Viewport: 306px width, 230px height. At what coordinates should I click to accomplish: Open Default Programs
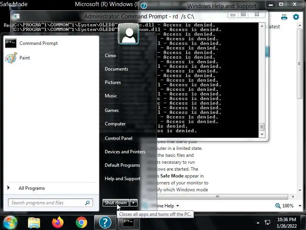click(x=122, y=165)
